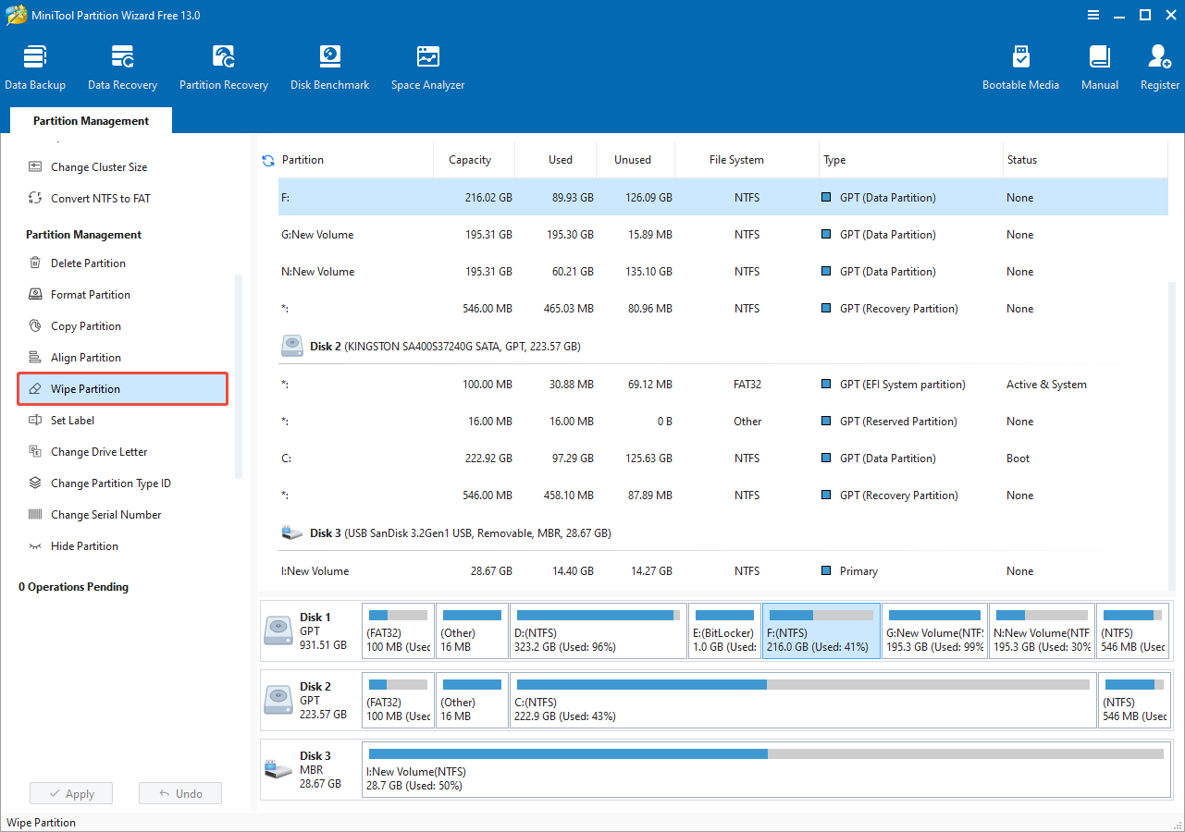Image resolution: width=1185 pixels, height=832 pixels.
Task: Launch Data Recovery
Action: (122, 65)
